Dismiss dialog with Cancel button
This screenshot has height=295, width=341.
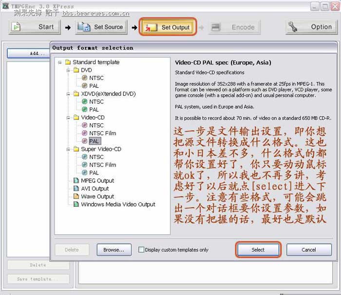(309, 250)
